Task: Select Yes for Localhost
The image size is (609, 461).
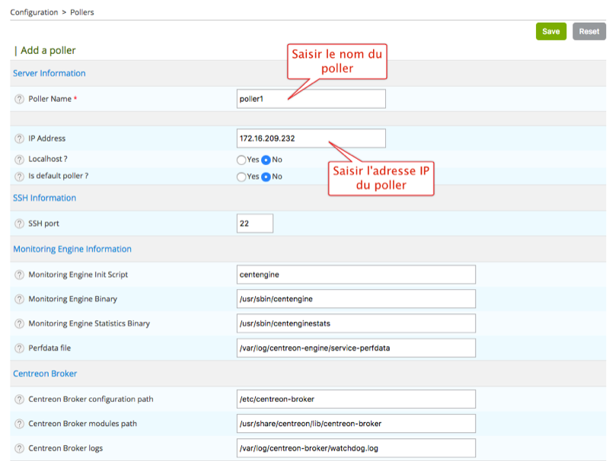Action: tap(241, 160)
